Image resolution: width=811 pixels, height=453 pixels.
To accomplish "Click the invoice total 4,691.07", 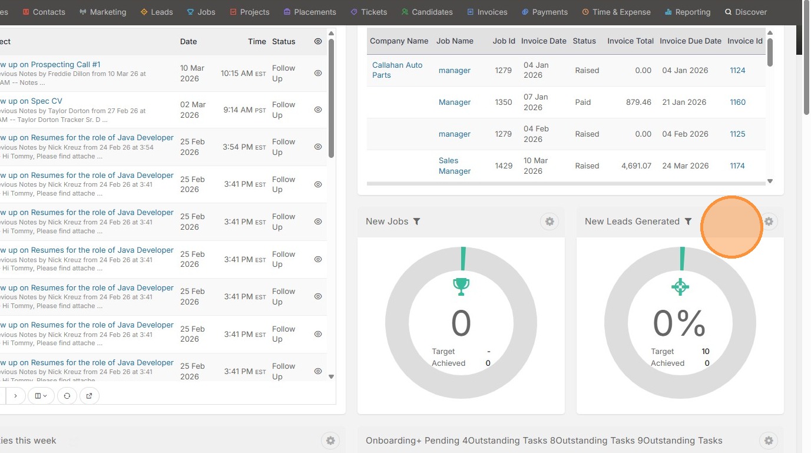I will [636, 166].
